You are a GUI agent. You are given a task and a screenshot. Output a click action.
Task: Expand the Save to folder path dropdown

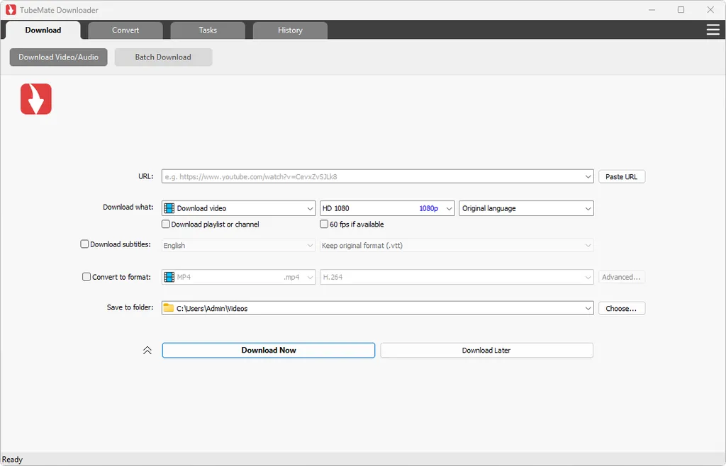pos(588,308)
